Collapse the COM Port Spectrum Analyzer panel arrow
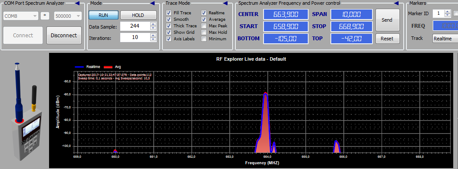Viewport: 458px width, 169px height. (77, 3)
